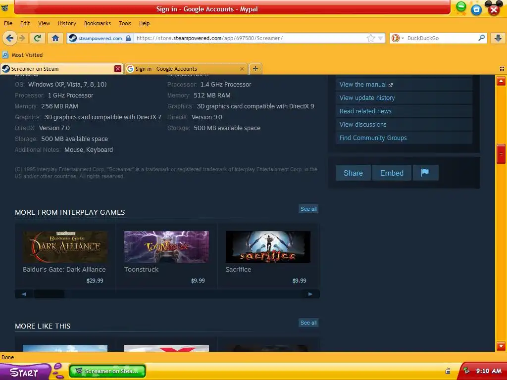Open the File menu
Image resolution: width=507 pixels, height=380 pixels.
[8, 23]
